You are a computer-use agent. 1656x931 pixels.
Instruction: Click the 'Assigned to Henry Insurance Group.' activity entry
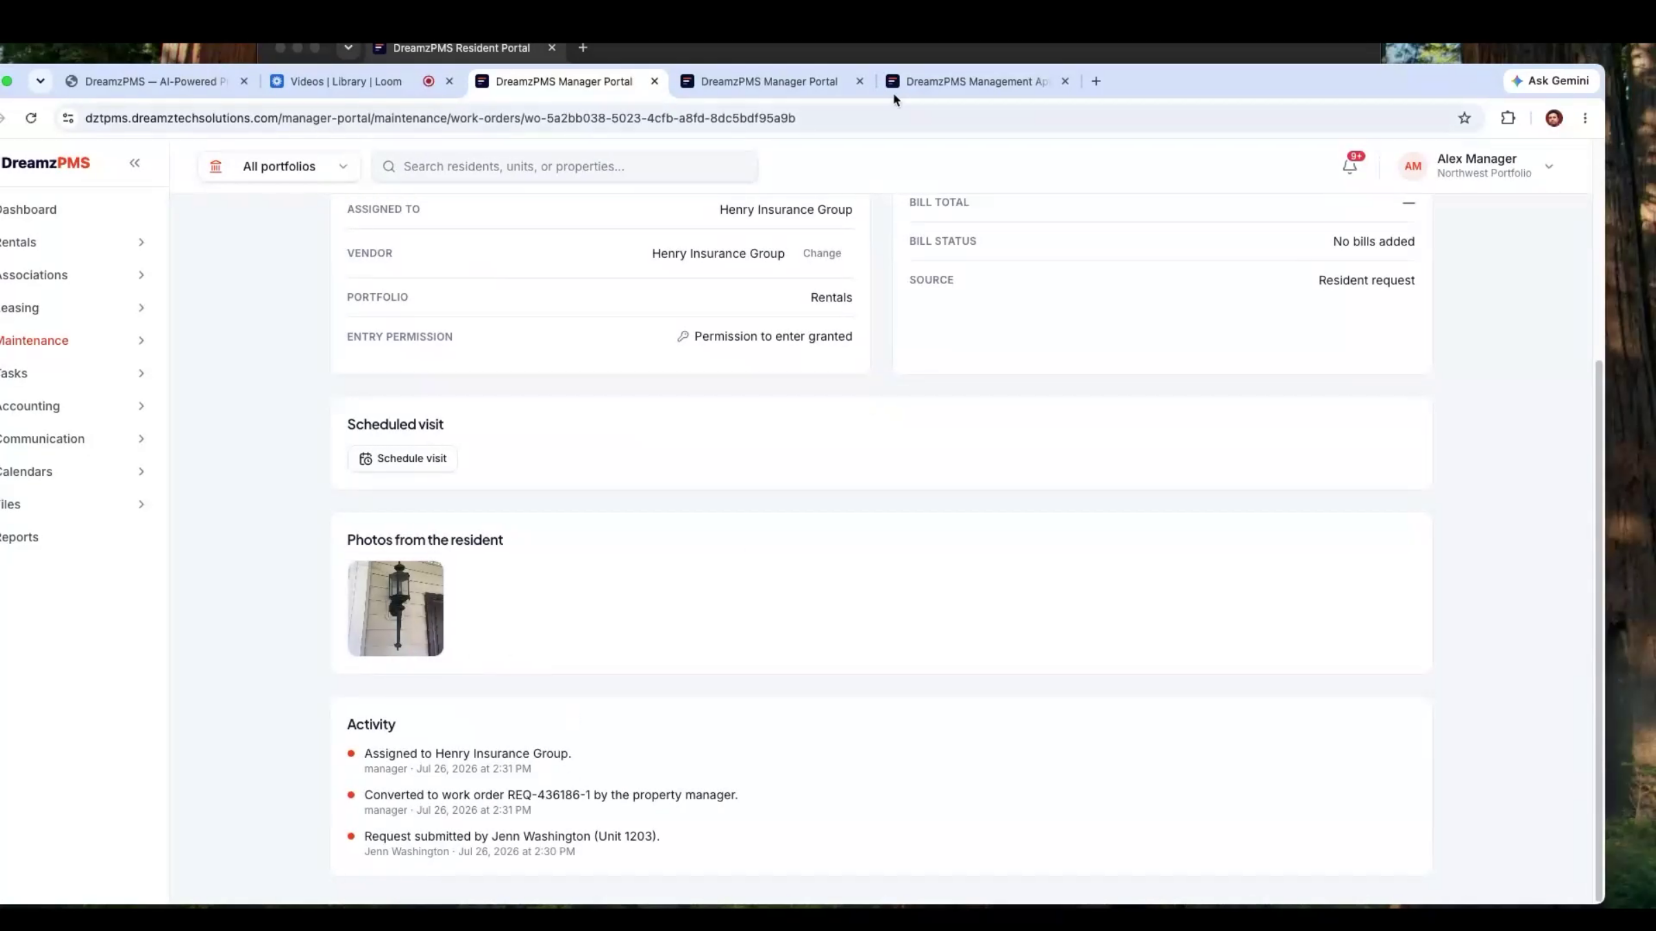coord(468,754)
